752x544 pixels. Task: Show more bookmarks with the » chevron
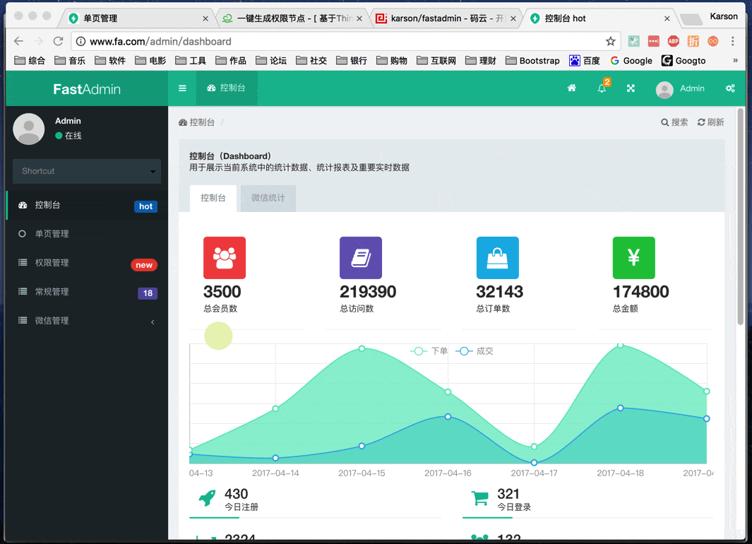tap(735, 61)
